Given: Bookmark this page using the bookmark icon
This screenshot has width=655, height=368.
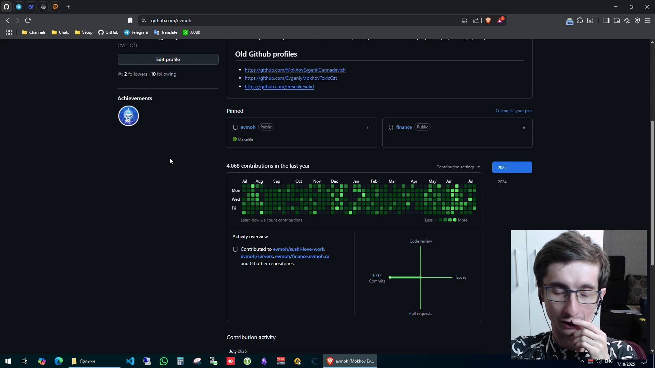Looking at the screenshot, I should 131,20.
